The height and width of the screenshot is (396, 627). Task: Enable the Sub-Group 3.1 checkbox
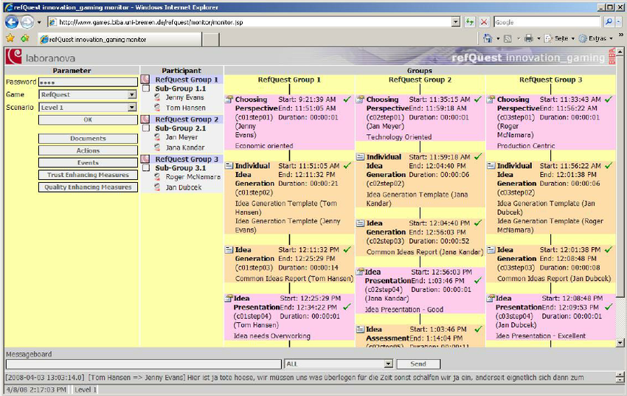pyautogui.click(x=145, y=168)
